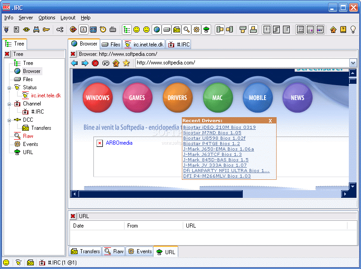Viewport: 361px width, 269px height.
Task: Click the smiley face toolbar icon
Action: pyautogui.click(x=137, y=29)
